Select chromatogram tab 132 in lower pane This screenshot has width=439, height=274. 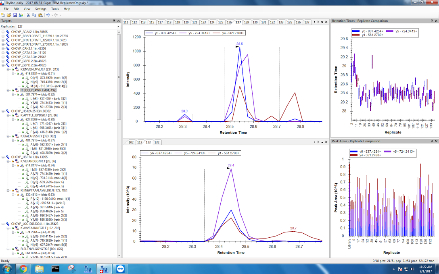[157, 142]
